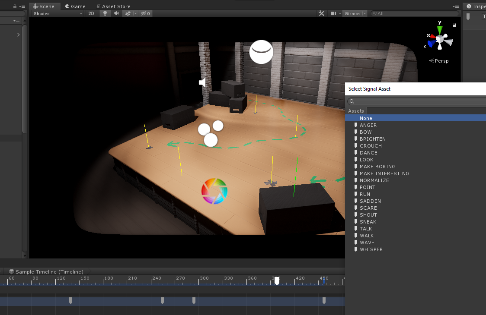The width and height of the screenshot is (486, 315).
Task: Select the BOW signal asset
Action: click(416, 132)
